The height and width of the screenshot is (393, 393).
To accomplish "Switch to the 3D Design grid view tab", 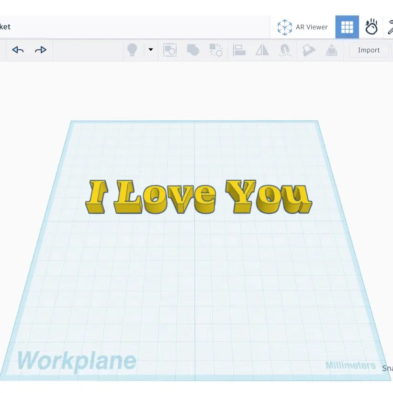I will tap(347, 27).
